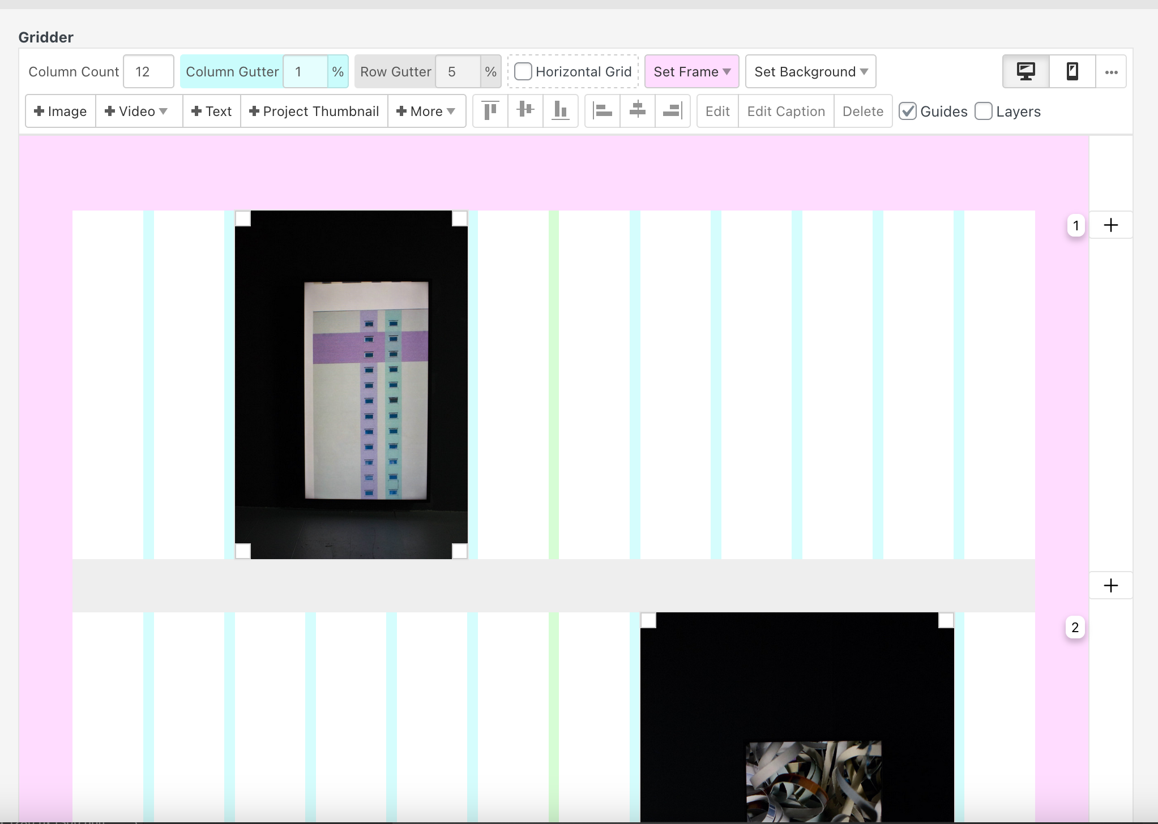Open the Set Frame dropdown

point(691,72)
